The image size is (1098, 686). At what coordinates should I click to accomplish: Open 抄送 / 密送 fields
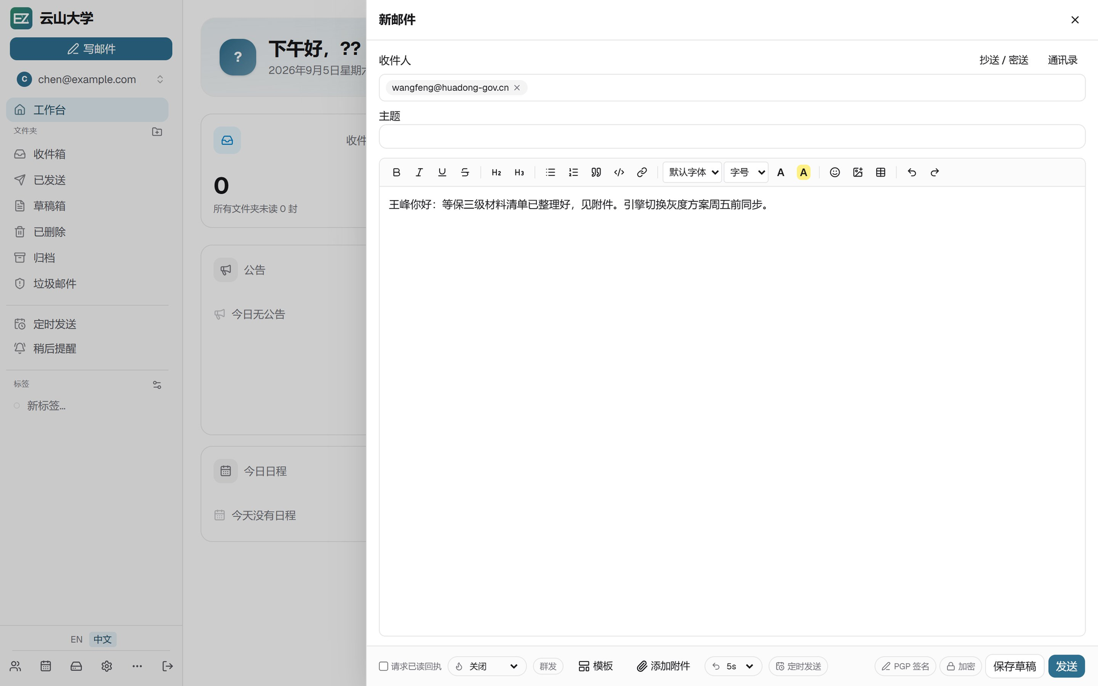[x=1004, y=60]
